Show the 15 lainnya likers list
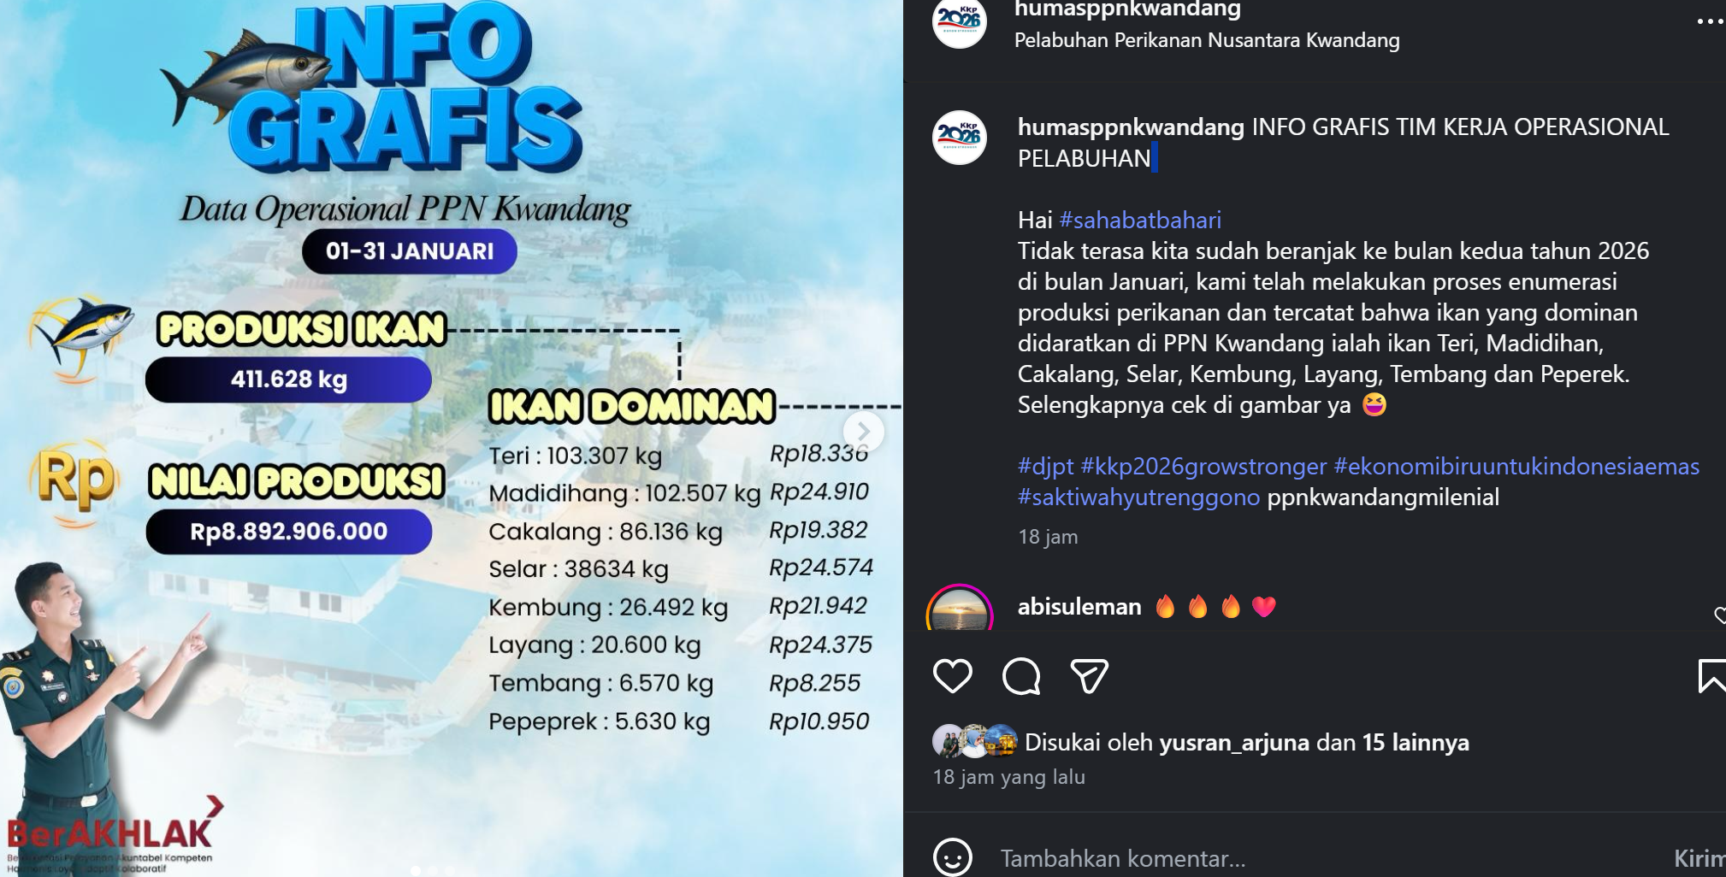This screenshot has width=1726, height=877. [x=1416, y=742]
